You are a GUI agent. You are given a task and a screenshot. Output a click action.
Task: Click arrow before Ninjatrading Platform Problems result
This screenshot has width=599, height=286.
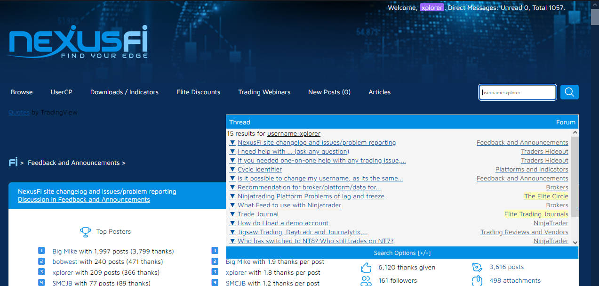pyautogui.click(x=232, y=196)
